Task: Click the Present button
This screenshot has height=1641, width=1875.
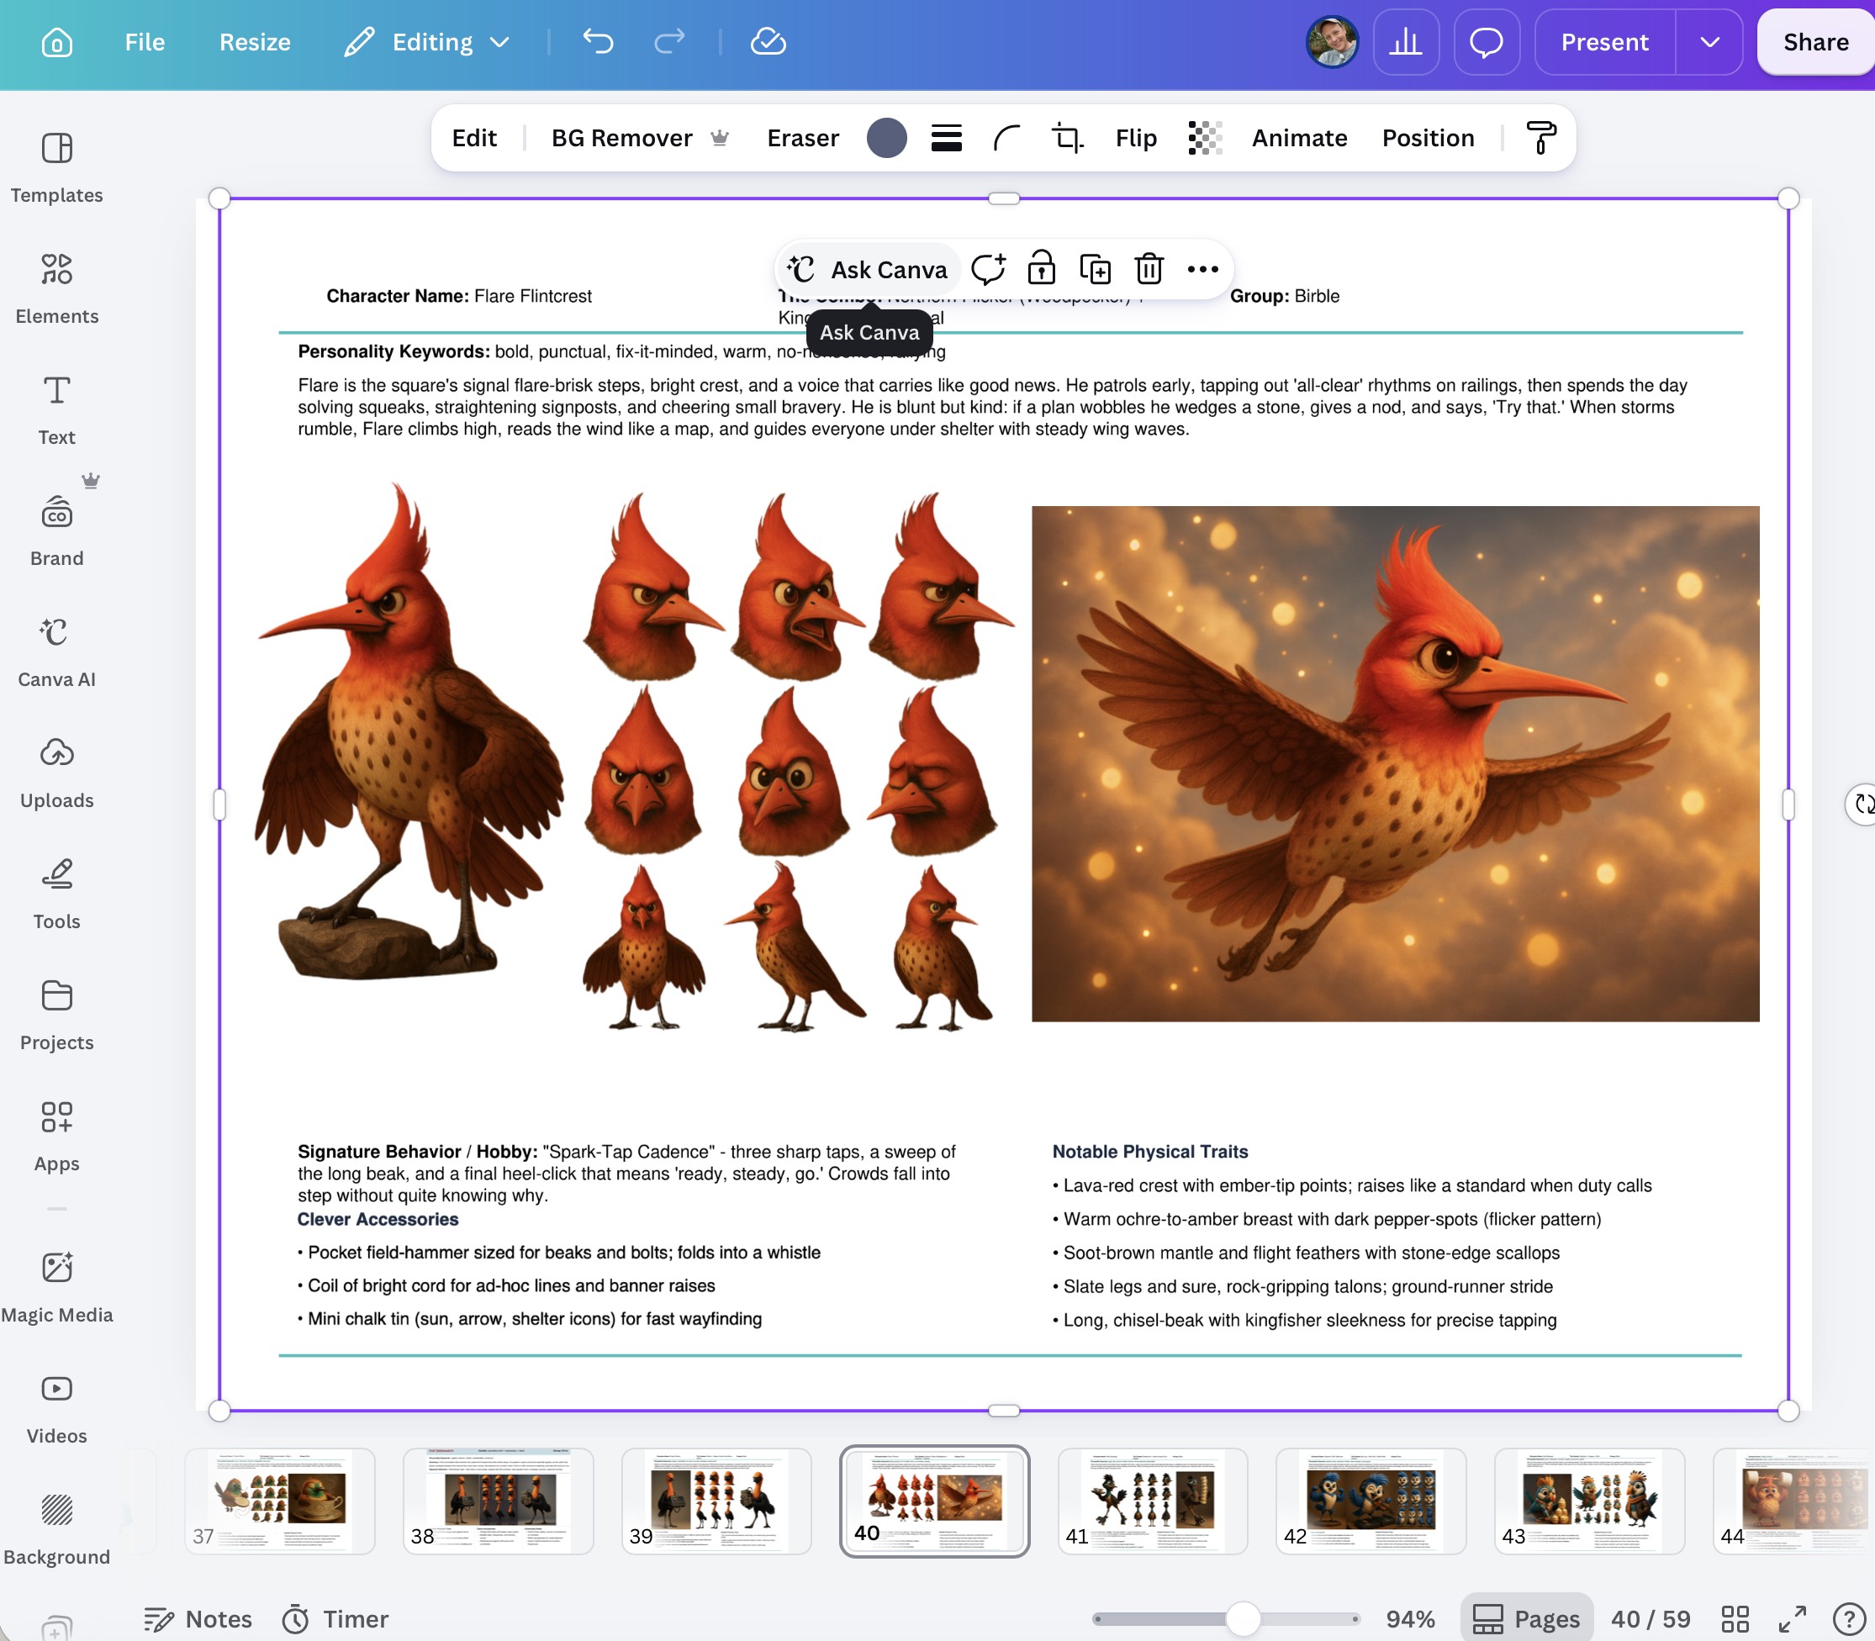Action: coord(1605,42)
